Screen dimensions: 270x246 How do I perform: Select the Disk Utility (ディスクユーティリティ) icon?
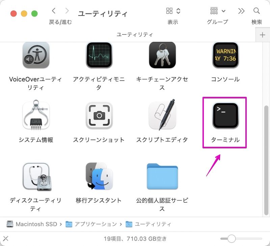pos(37,176)
